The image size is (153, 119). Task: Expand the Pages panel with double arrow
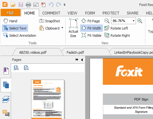point(77,60)
